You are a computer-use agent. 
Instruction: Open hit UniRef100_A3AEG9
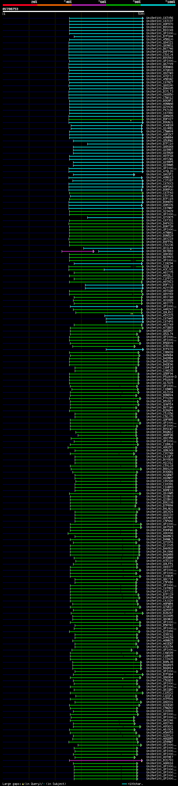pos(159,125)
